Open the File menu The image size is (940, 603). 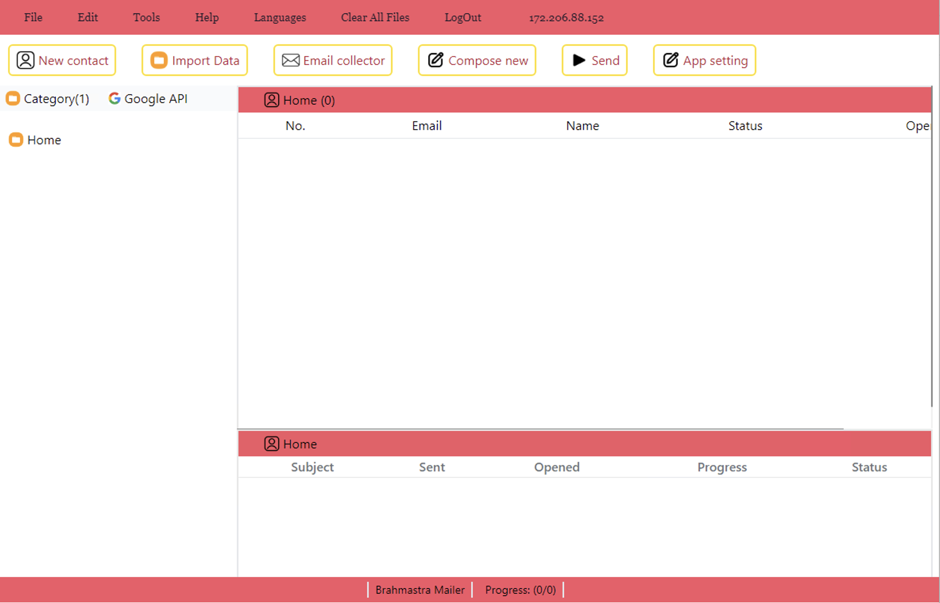point(33,17)
